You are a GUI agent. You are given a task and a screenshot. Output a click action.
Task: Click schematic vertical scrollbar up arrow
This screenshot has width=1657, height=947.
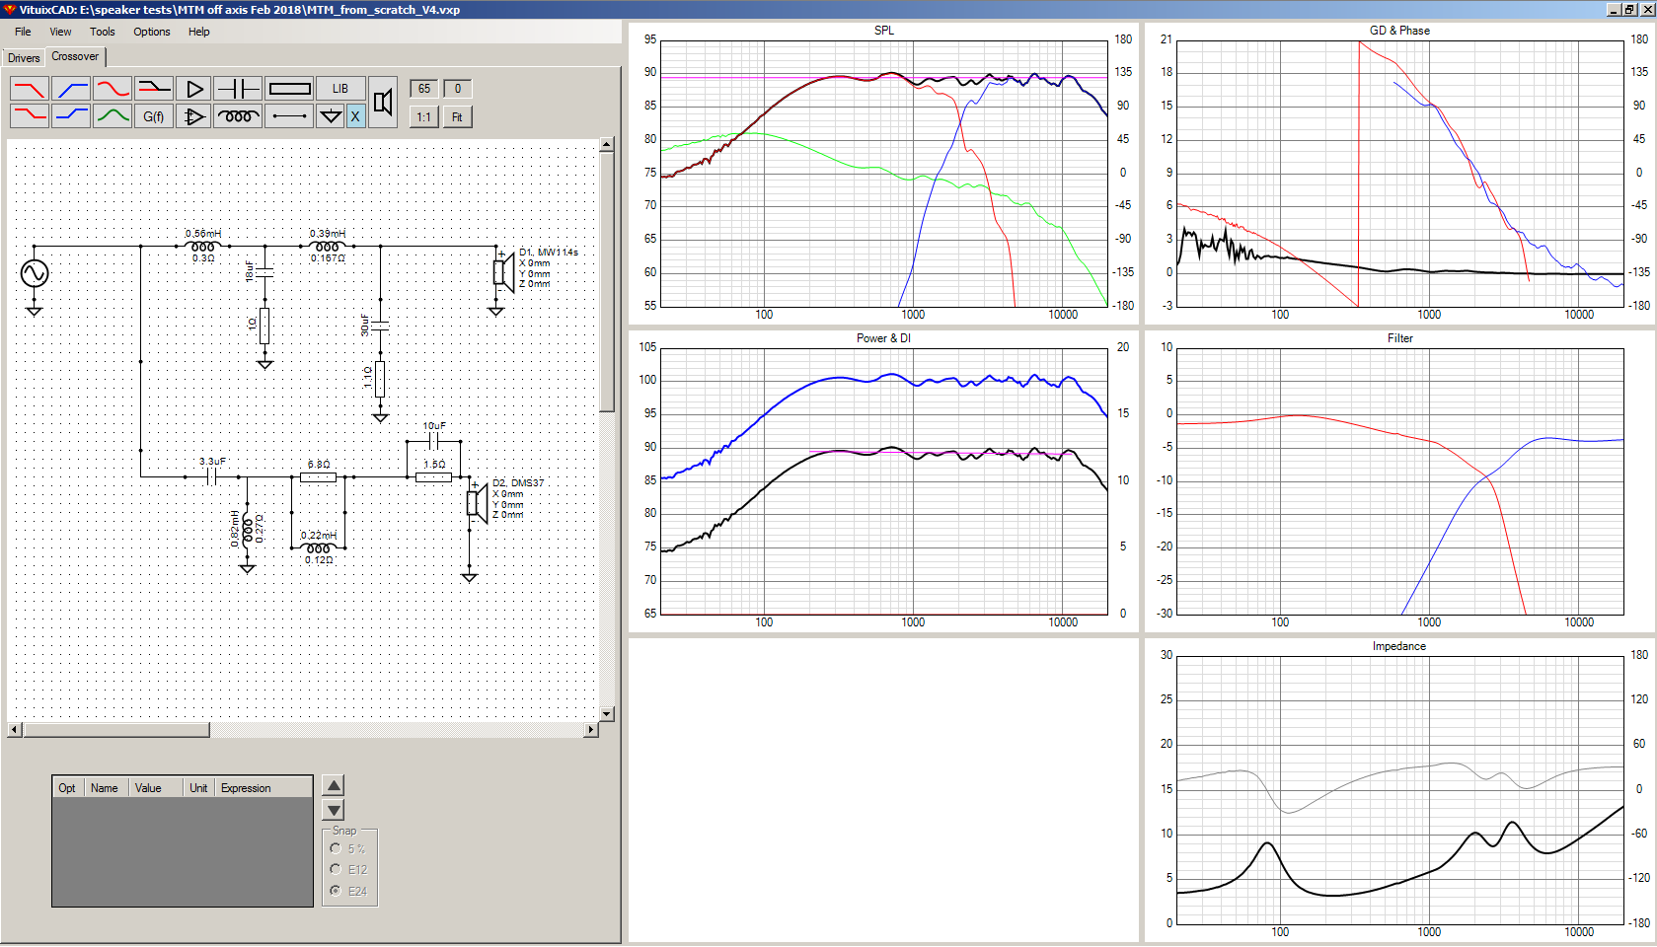(x=607, y=146)
